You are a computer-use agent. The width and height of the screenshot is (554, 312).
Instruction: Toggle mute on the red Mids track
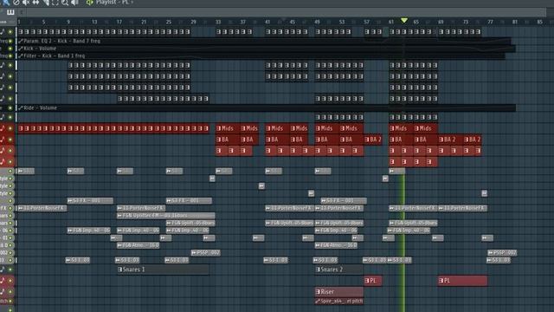click(10, 128)
